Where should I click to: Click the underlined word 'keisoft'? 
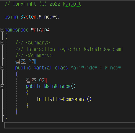[x=72, y=4]
